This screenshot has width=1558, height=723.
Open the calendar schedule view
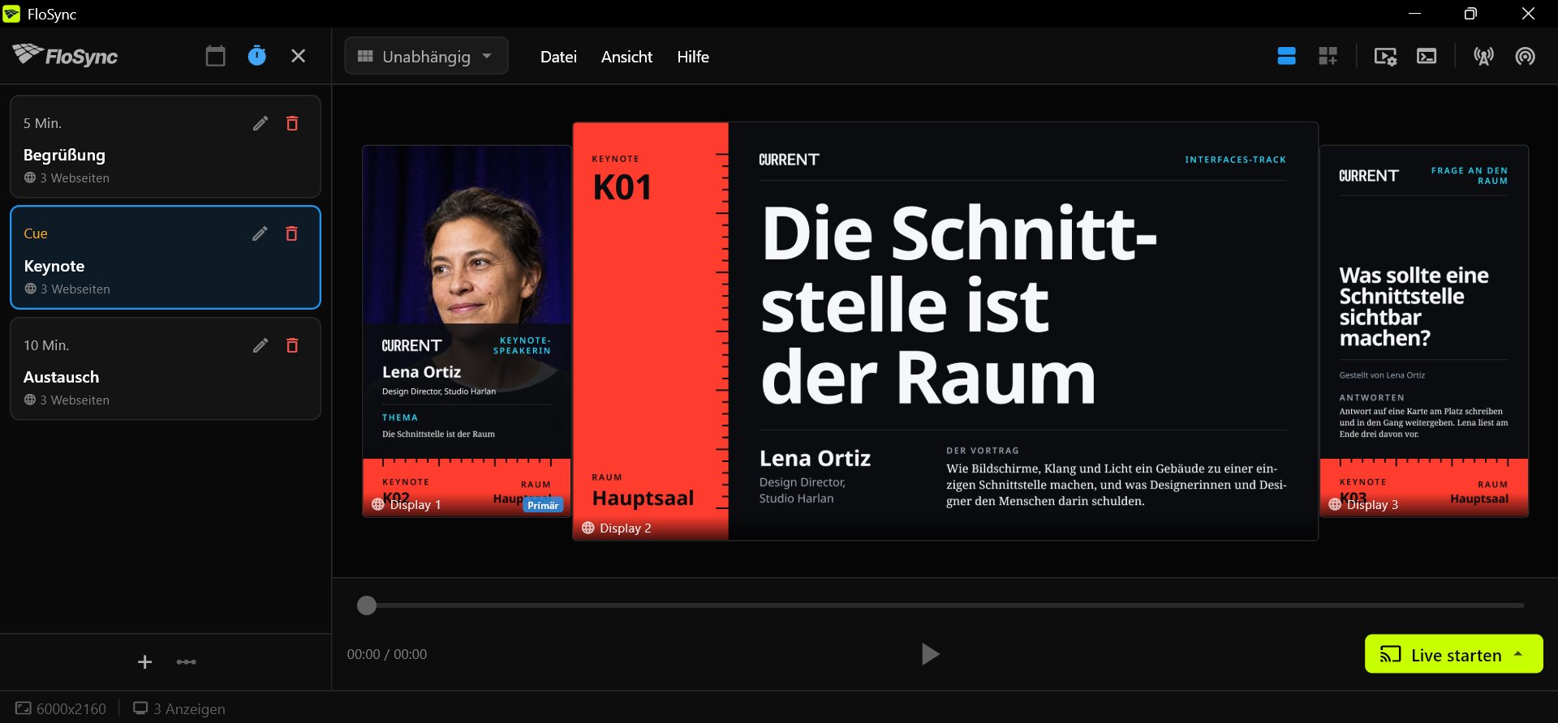pos(215,56)
